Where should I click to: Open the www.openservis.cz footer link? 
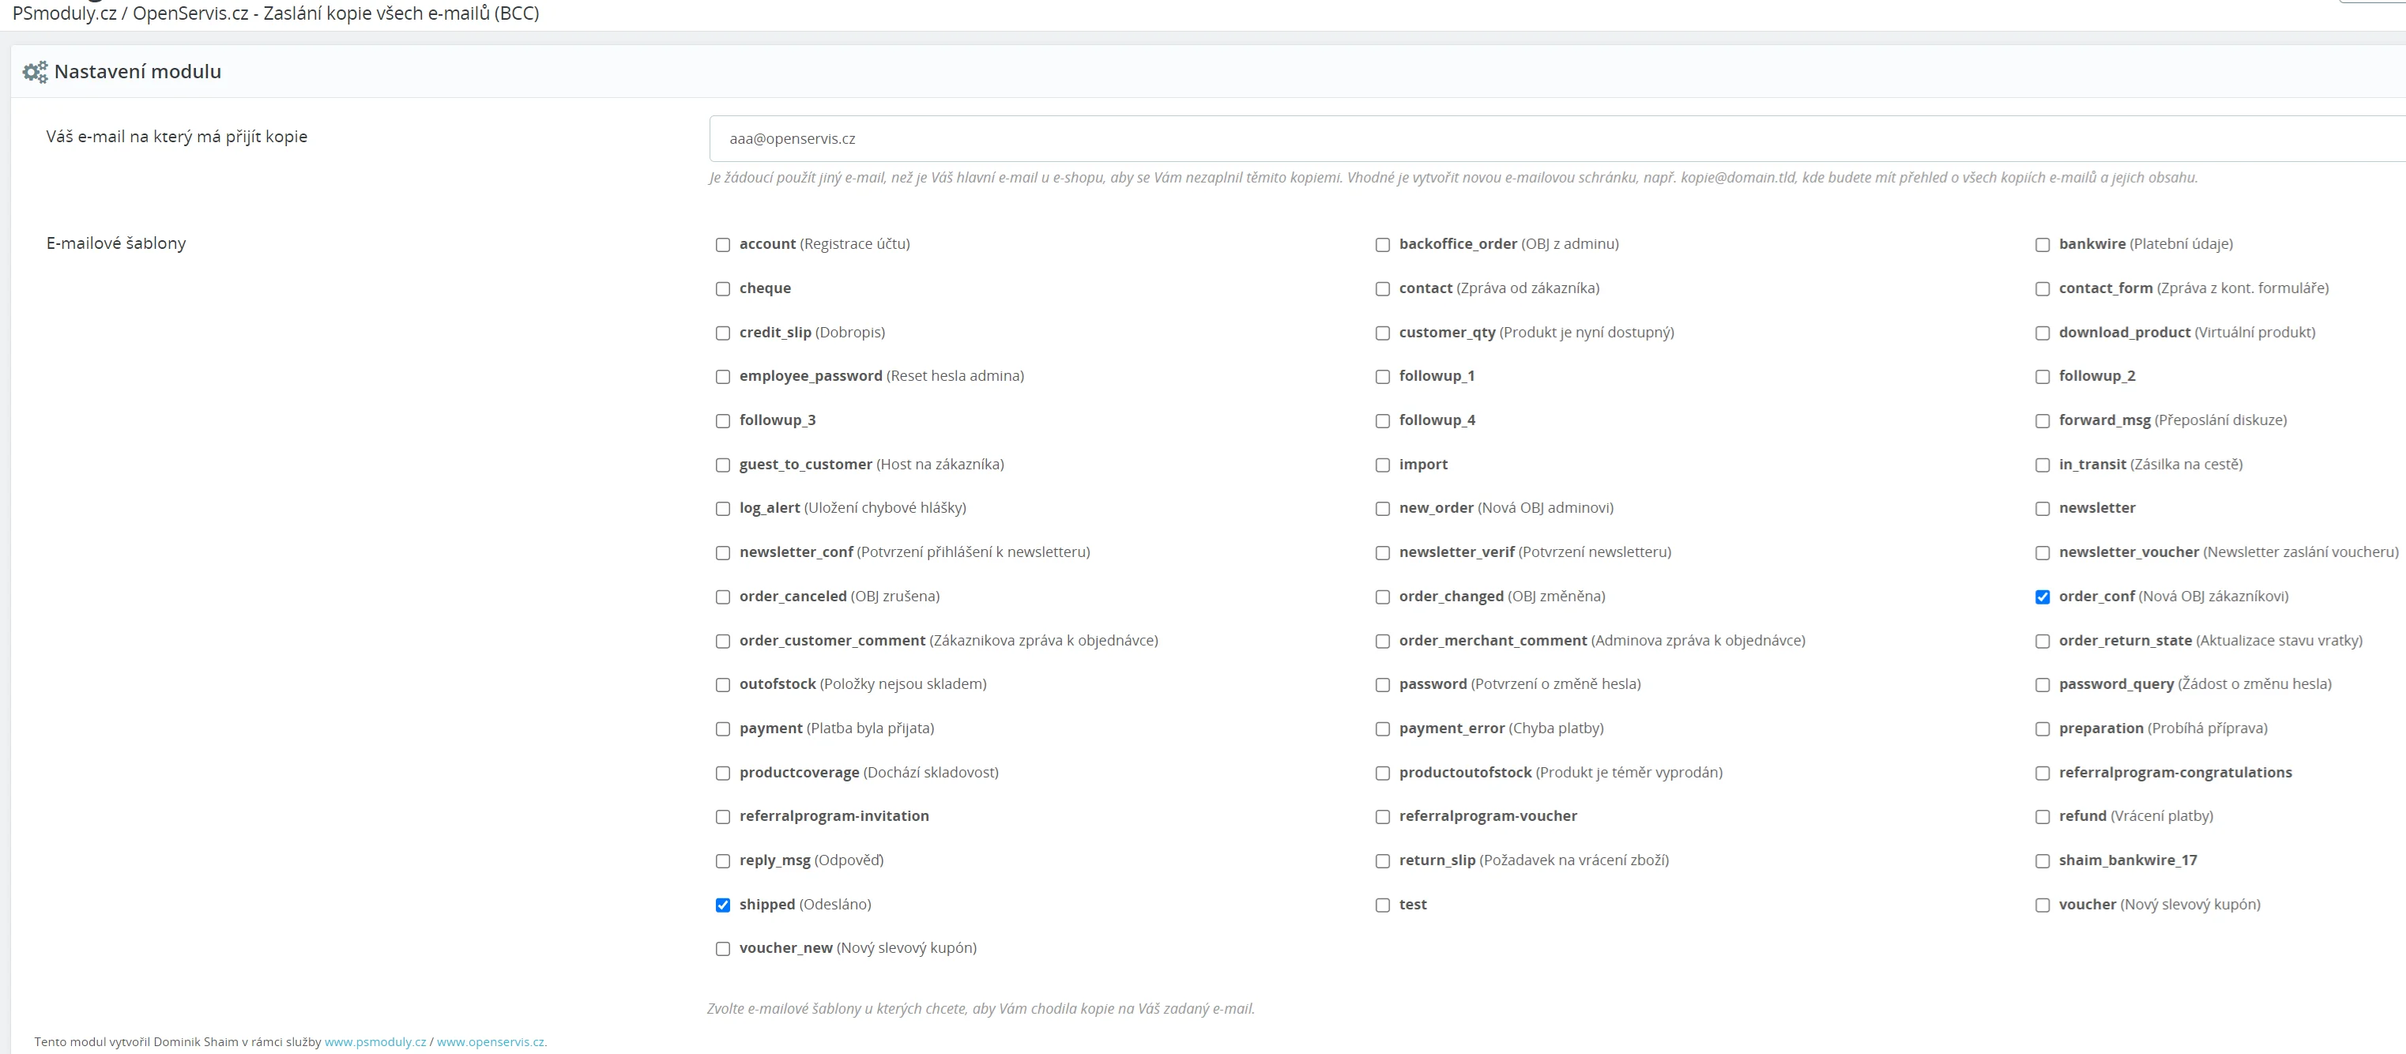491,1042
